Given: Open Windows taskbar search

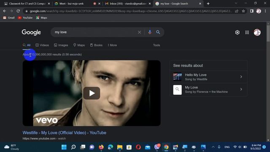Looking at the screenshot, I should 73,147.
